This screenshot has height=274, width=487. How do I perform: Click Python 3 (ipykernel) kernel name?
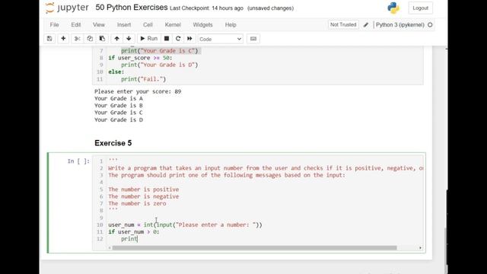coord(399,25)
